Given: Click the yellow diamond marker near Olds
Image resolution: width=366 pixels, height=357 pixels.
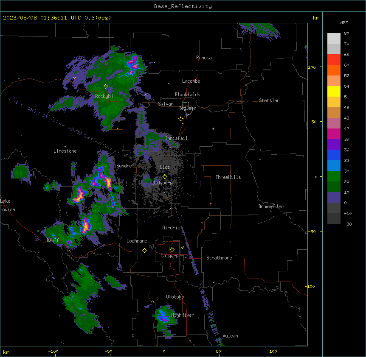Looking at the screenshot, I should (165, 176).
